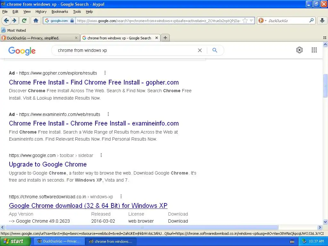Viewport: 328px width, 246px height.
Task: Open the Google apps grid
Action: (314, 50)
